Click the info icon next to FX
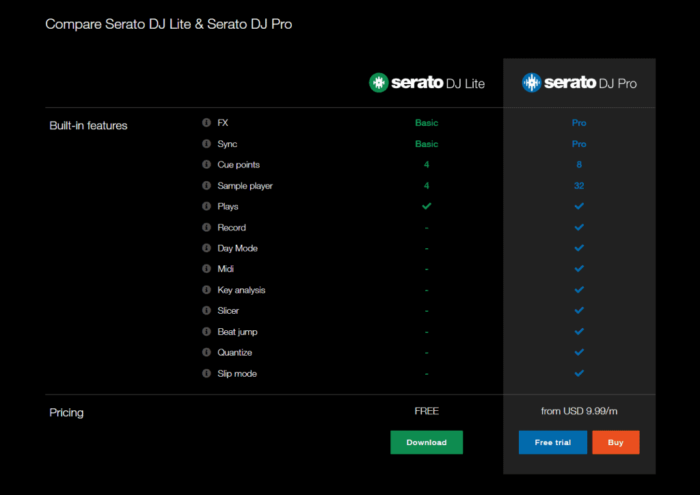This screenshot has width=700, height=495. tap(206, 122)
